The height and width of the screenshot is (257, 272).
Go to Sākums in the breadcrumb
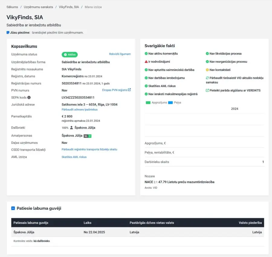click(x=12, y=7)
